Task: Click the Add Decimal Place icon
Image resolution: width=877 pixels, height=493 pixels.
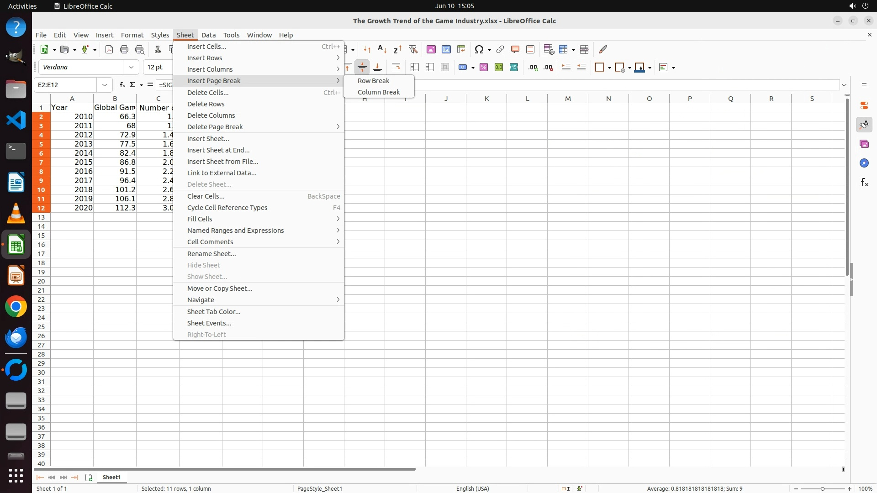Action: pos(533,68)
